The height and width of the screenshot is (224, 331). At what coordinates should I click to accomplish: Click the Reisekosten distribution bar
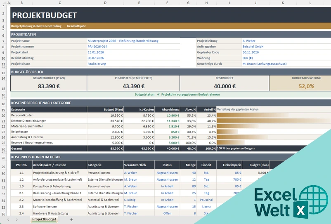(x=227, y=132)
